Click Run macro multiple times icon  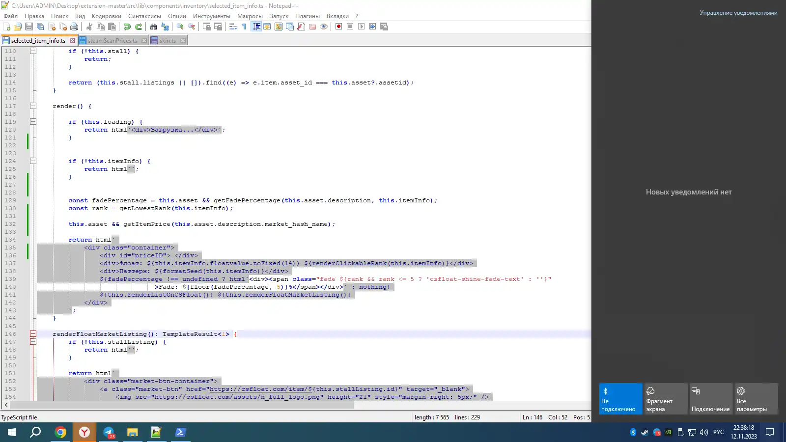[373, 27]
